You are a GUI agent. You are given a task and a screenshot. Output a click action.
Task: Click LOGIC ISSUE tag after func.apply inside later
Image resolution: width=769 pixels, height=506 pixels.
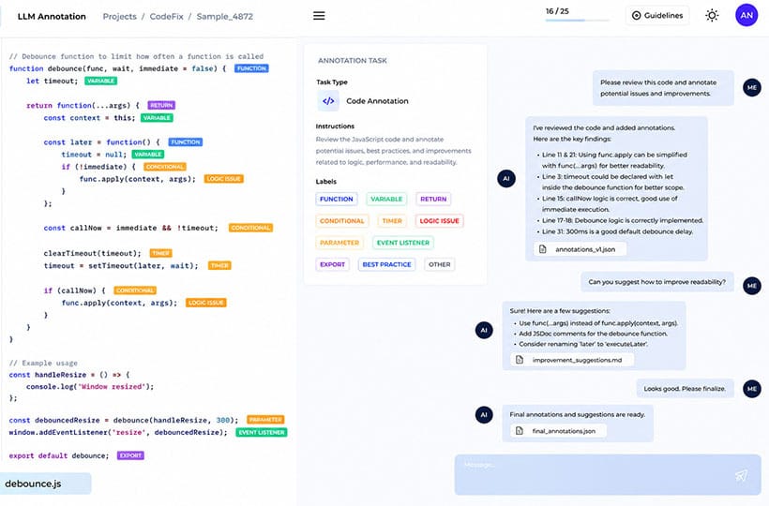[223, 179]
